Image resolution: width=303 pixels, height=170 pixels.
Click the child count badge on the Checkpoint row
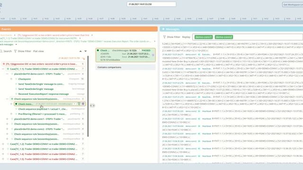pos(82,79)
